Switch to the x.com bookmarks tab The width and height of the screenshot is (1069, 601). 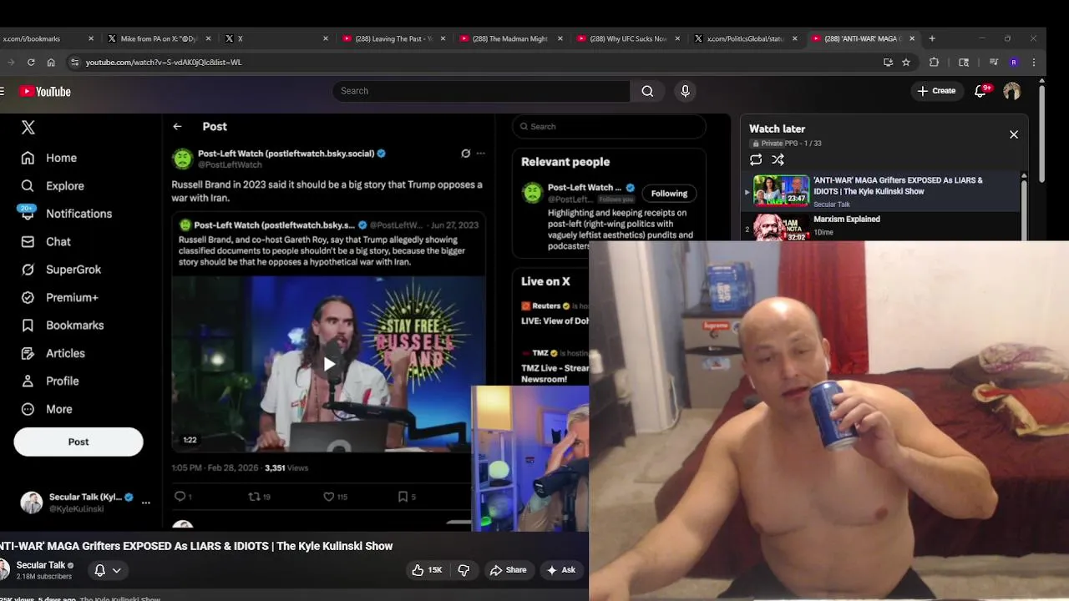pyautogui.click(x=46, y=38)
